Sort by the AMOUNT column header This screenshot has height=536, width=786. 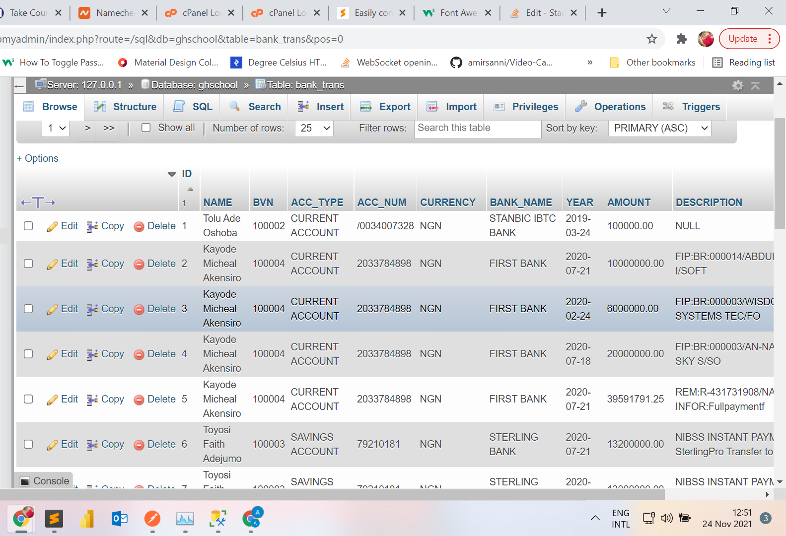tap(629, 202)
